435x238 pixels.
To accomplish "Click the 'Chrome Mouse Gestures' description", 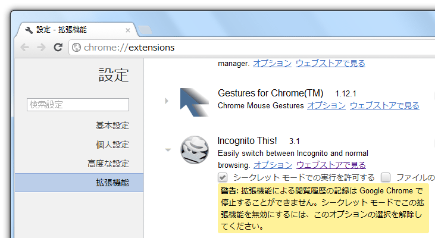I will pos(261,106).
